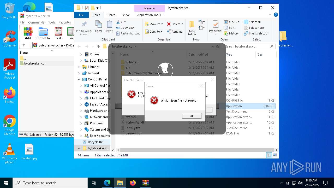The width and height of the screenshot is (334, 188).
Task: Click Extract To in WinRAR toolbar
Action: (43, 33)
